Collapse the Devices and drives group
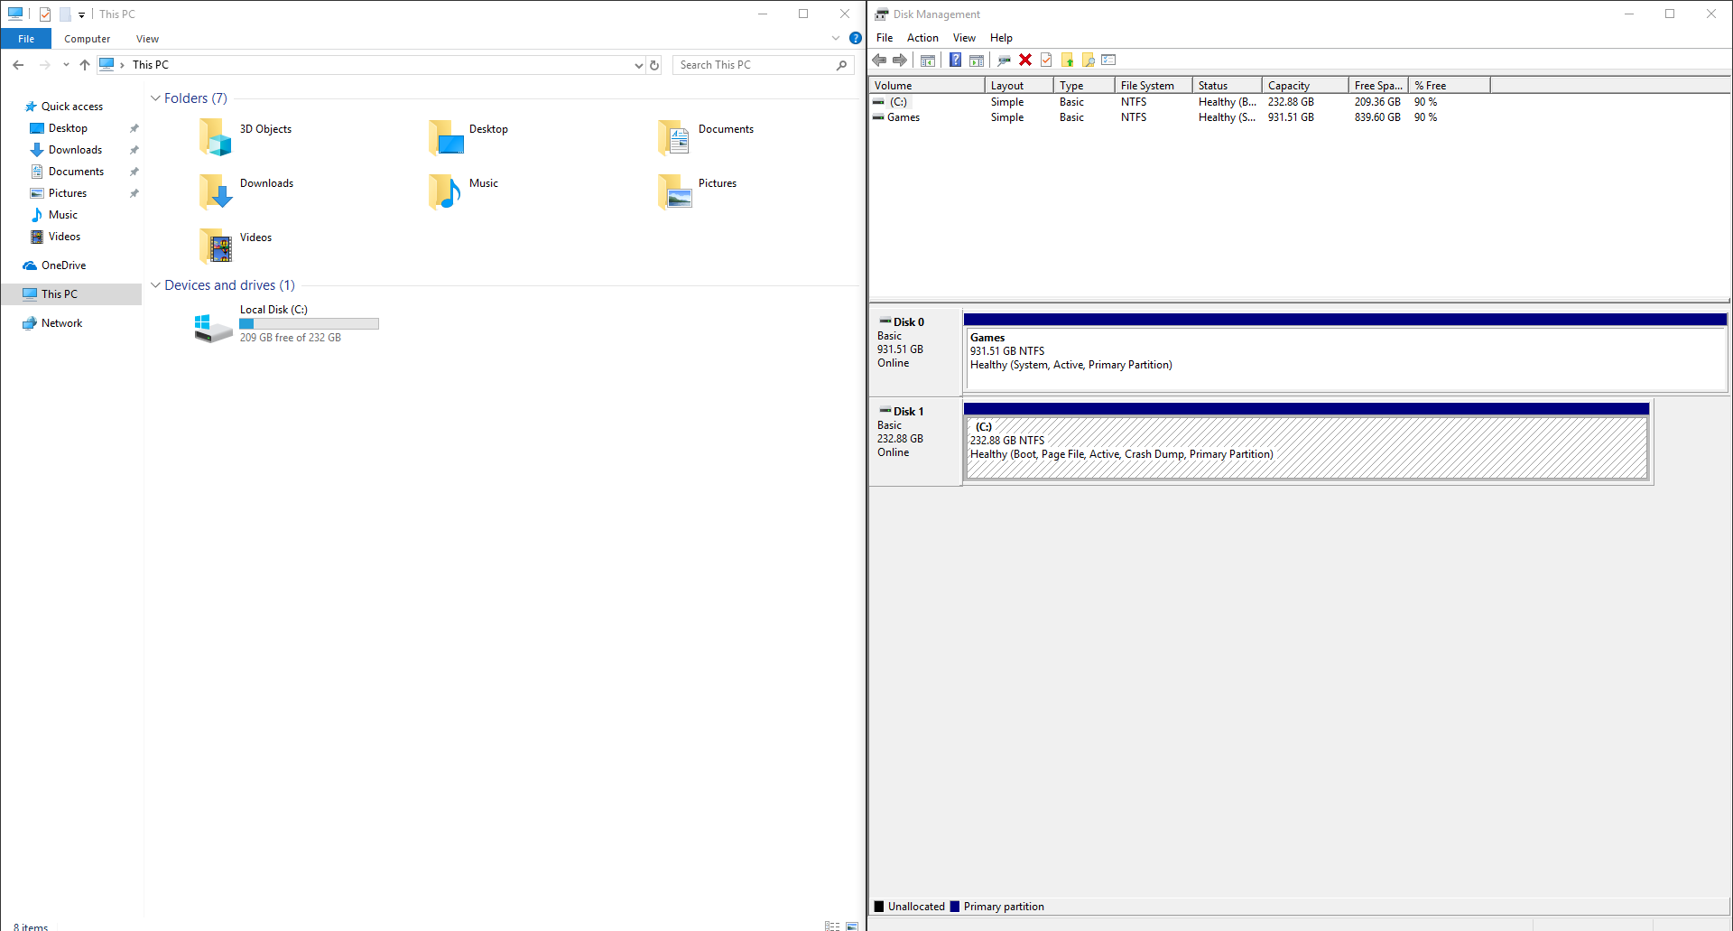The width and height of the screenshot is (1733, 931). pos(155,285)
